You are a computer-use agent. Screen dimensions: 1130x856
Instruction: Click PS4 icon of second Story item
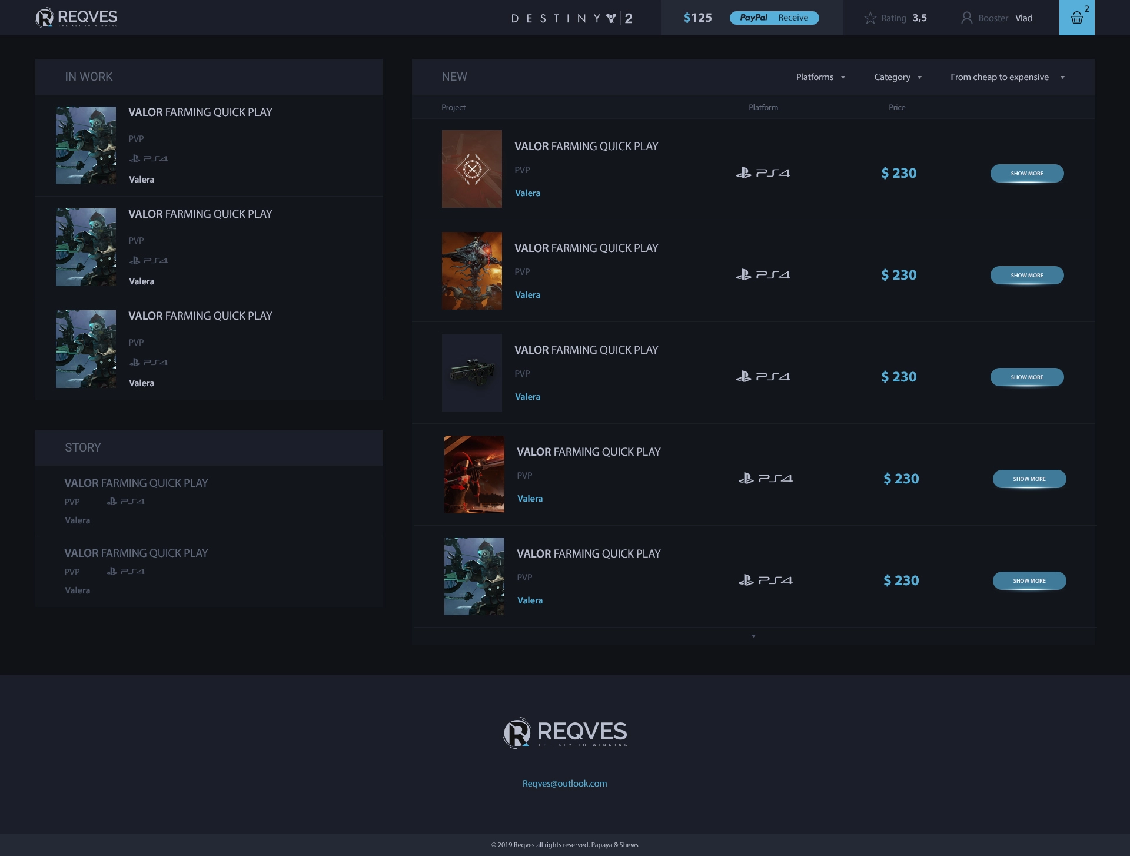pyautogui.click(x=125, y=572)
